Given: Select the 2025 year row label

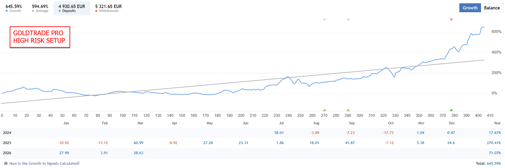Looking at the screenshot, I should [7, 143].
